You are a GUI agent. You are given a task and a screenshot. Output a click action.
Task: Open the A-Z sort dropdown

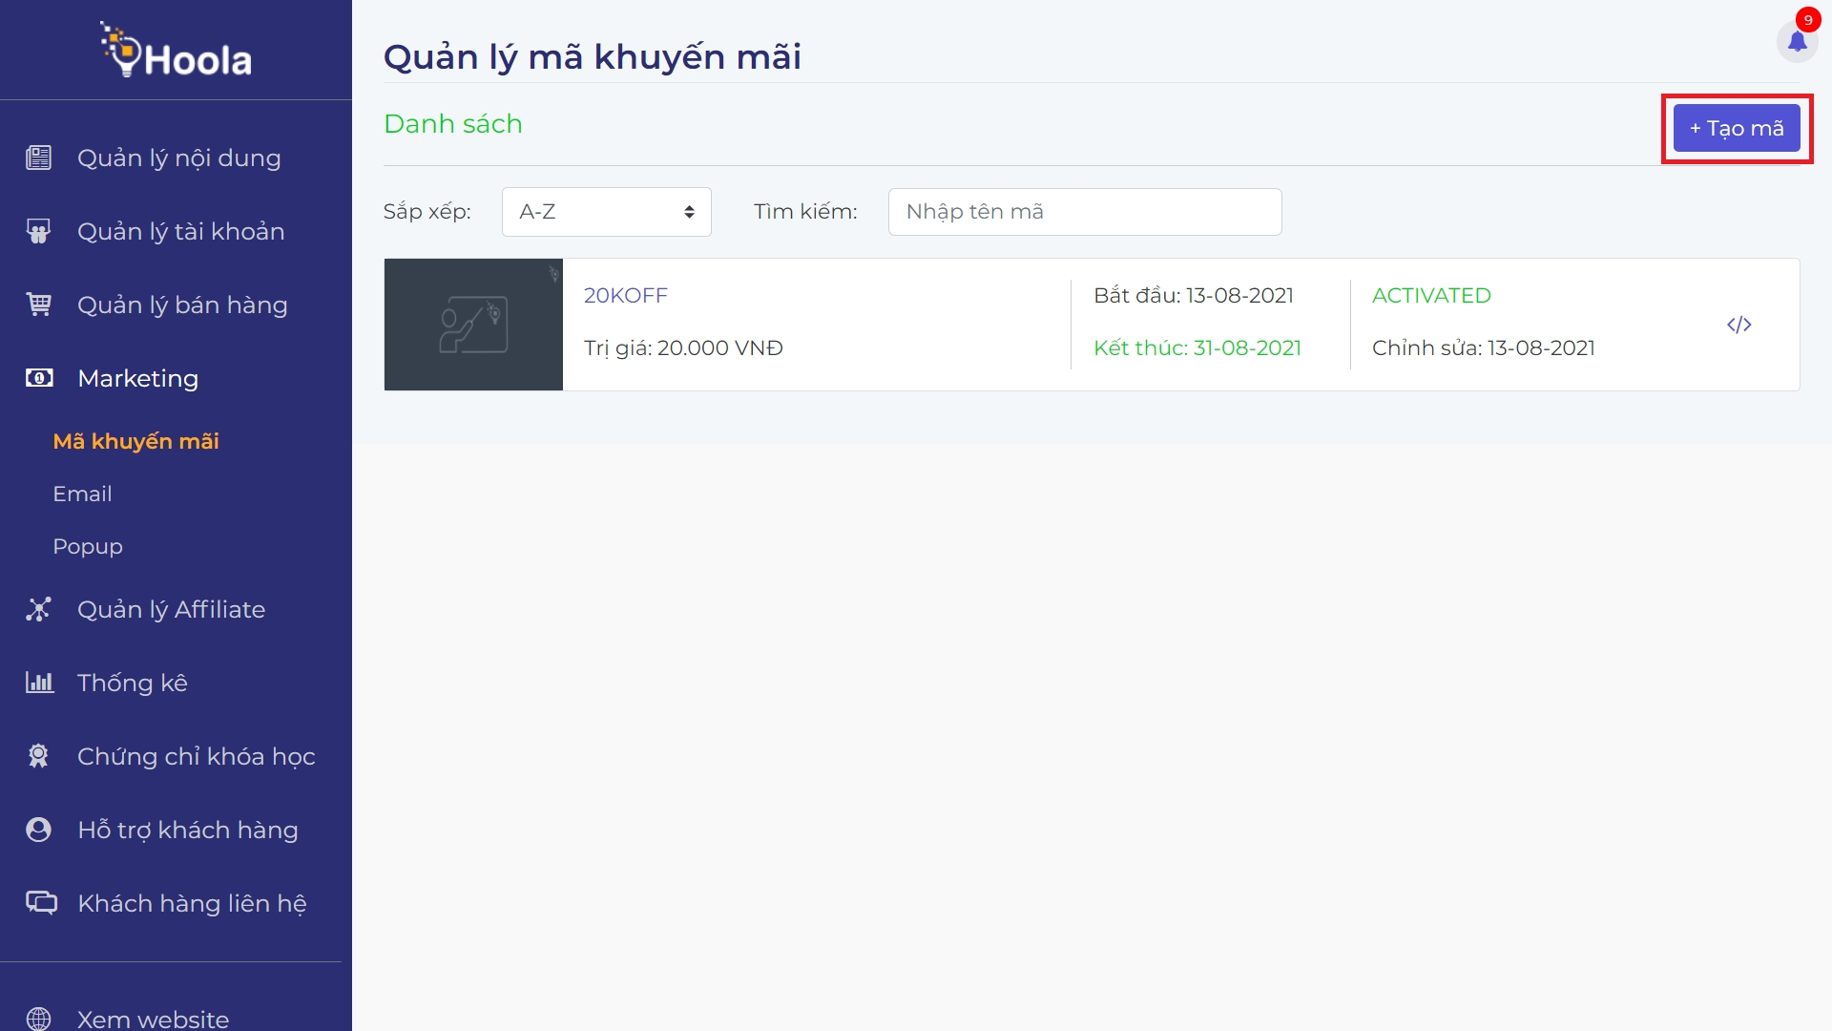(x=606, y=212)
